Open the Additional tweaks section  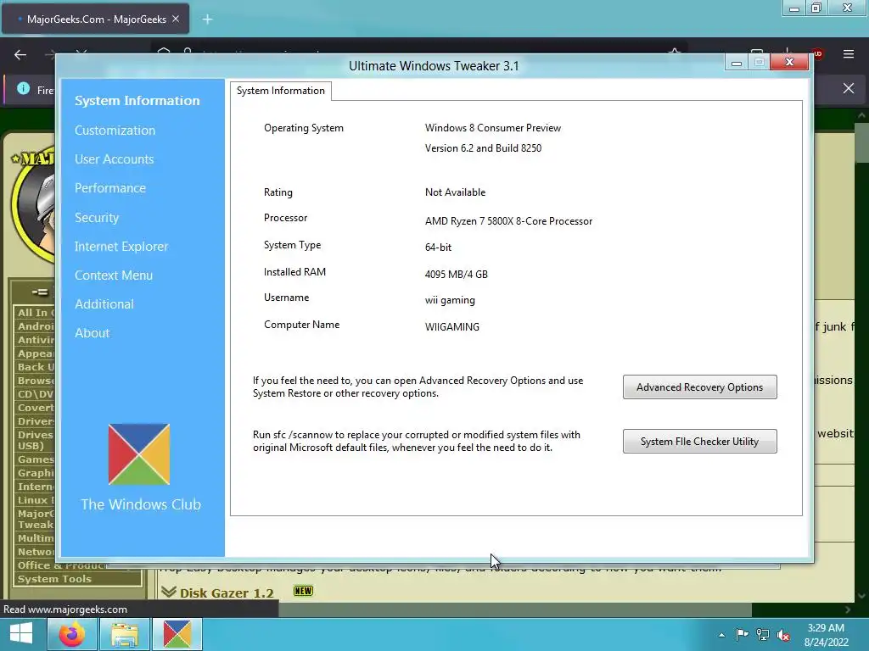pyautogui.click(x=104, y=304)
